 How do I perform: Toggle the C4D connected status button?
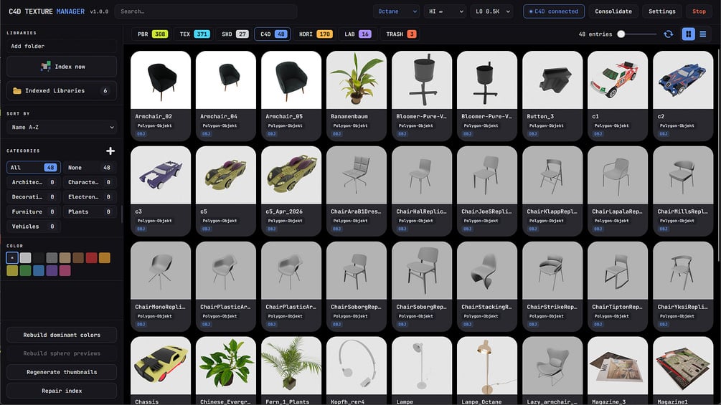pos(554,11)
